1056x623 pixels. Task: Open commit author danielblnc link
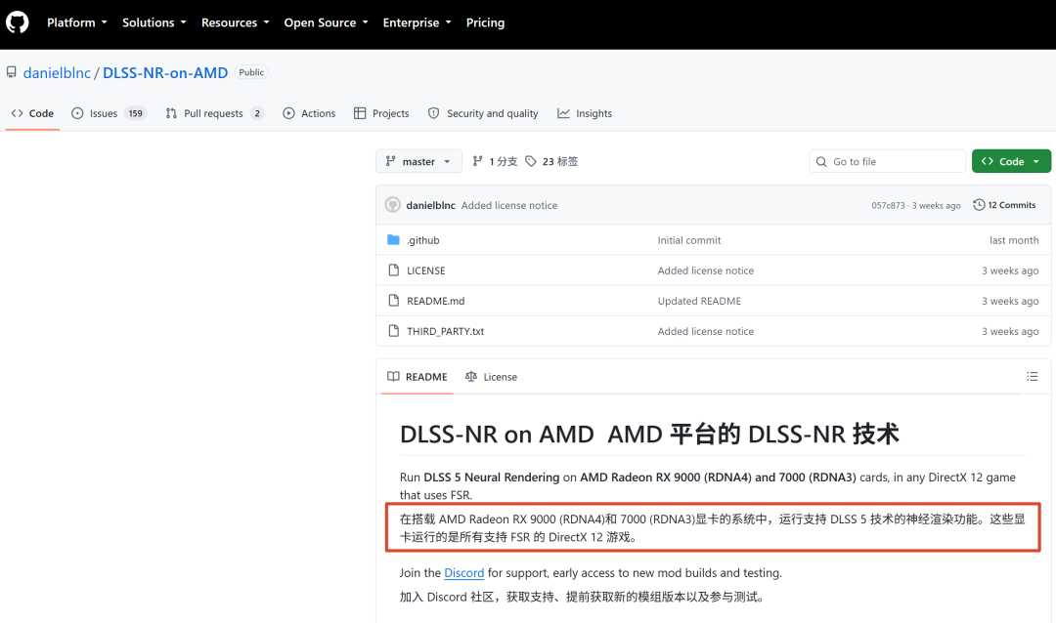pos(430,205)
